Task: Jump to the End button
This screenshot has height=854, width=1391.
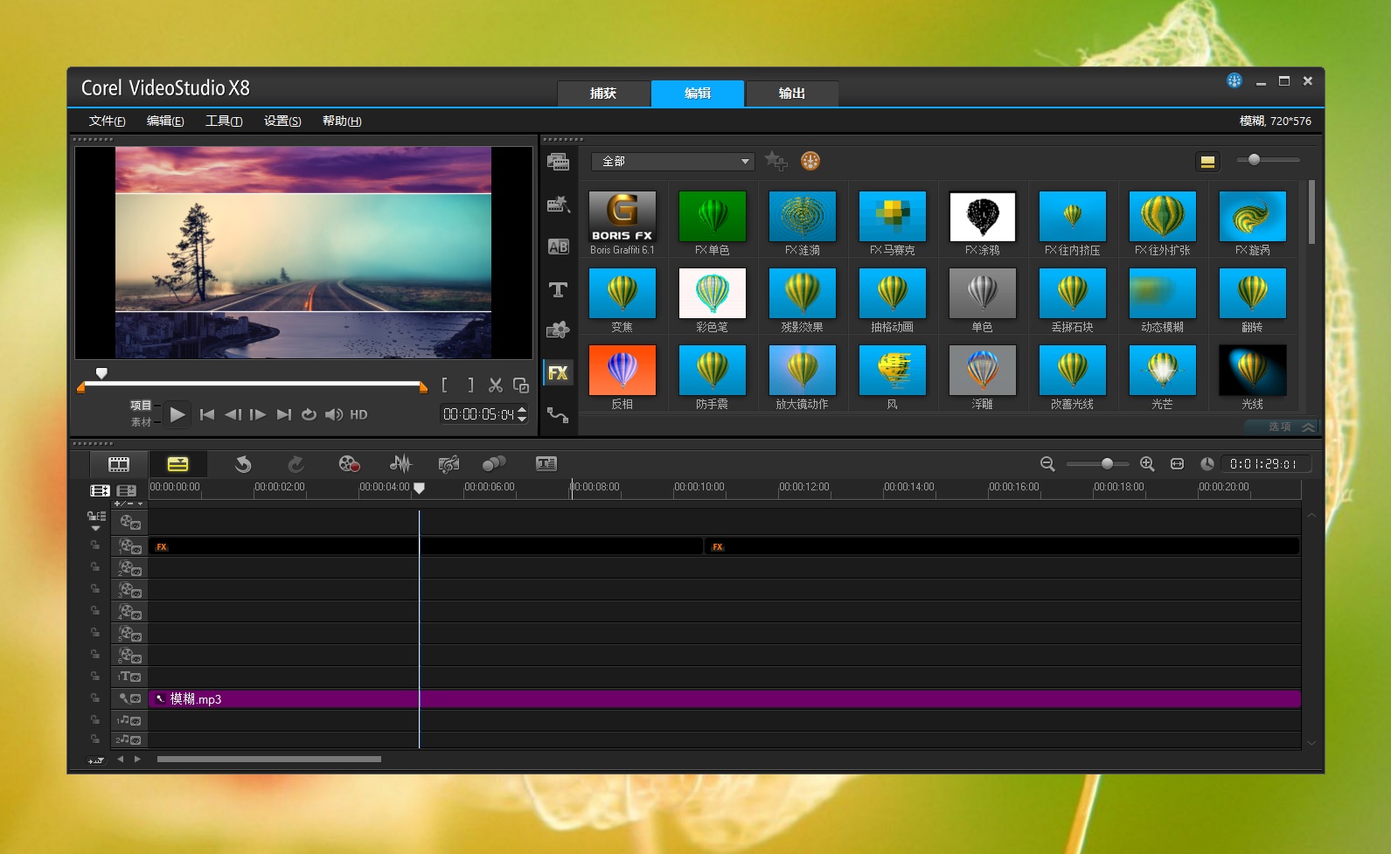Action: pos(284,414)
